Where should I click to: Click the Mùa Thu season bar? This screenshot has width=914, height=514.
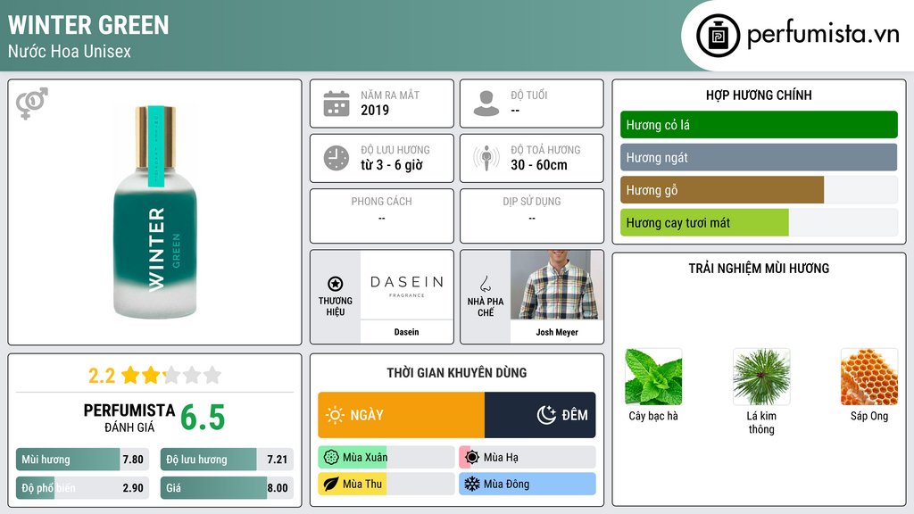386,485
